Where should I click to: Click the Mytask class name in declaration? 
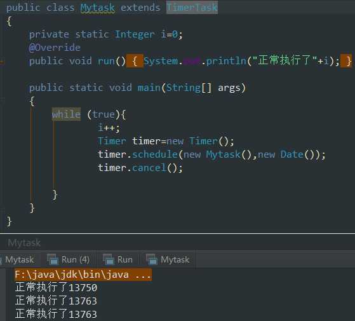point(98,8)
